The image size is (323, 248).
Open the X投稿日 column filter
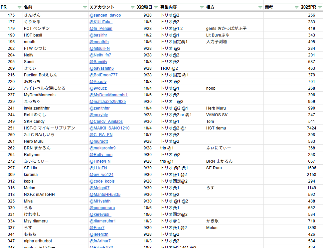click(x=156, y=7)
